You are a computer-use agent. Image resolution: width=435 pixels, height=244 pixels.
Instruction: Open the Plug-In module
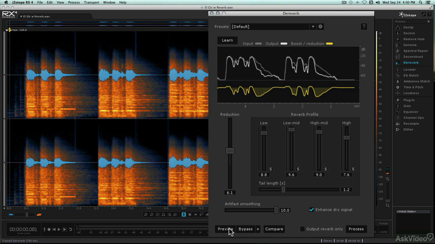[409, 100]
